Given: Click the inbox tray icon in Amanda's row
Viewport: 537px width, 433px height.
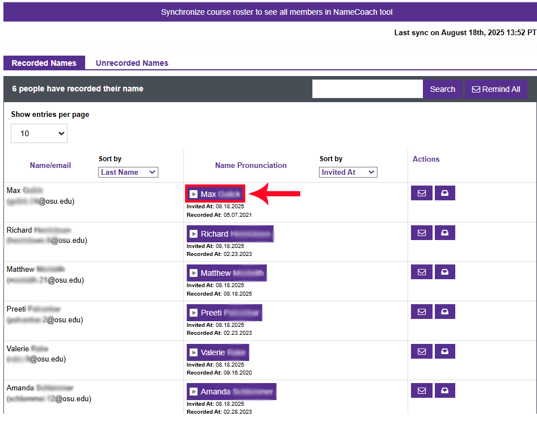Looking at the screenshot, I should 444,390.
